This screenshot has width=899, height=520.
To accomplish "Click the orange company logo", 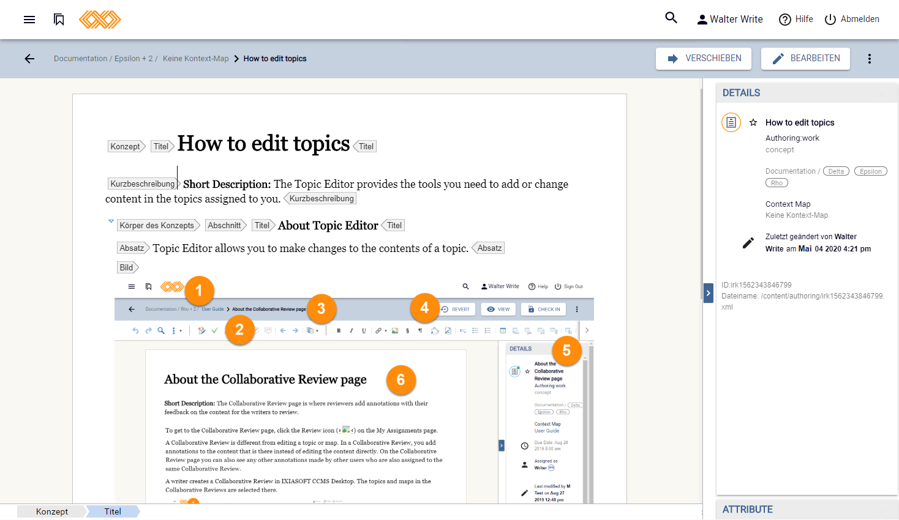I will pyautogui.click(x=100, y=20).
